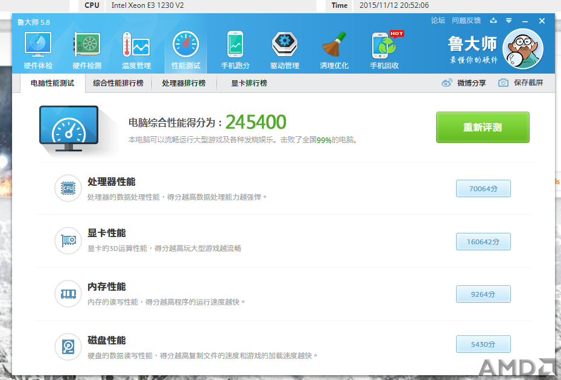
Task: Click the 处理器性能 heading
Action: click(111, 182)
